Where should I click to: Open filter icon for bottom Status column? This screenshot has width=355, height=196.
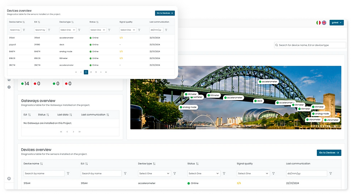(224, 173)
